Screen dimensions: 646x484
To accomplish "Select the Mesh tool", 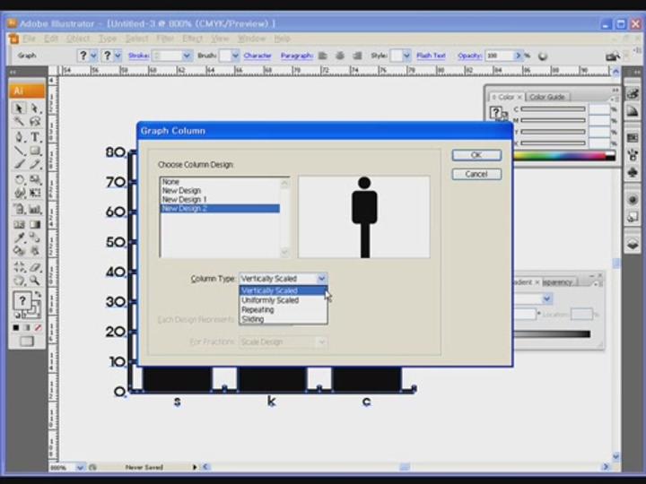I will [19, 224].
